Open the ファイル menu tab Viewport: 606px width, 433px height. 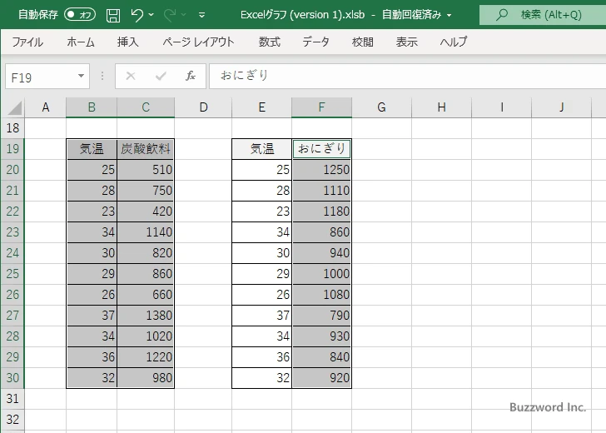coord(27,42)
